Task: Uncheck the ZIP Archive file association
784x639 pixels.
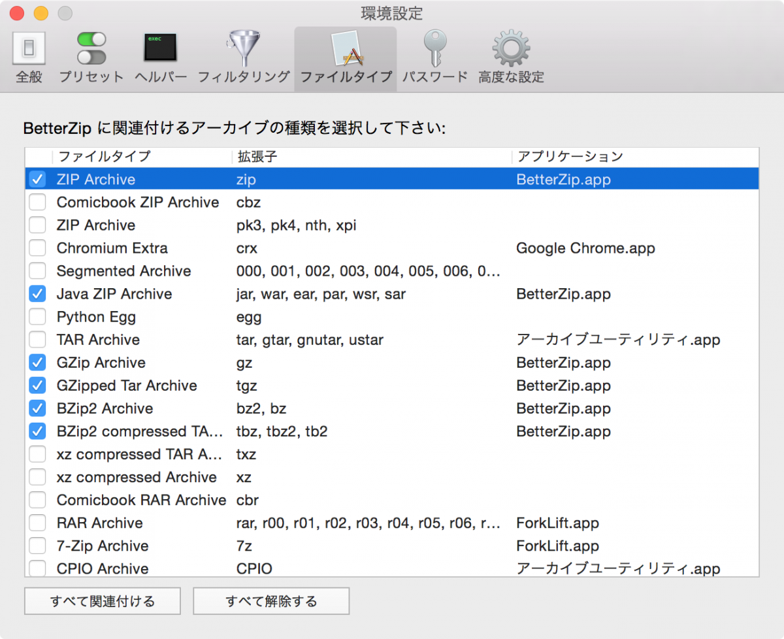Action: [x=37, y=179]
